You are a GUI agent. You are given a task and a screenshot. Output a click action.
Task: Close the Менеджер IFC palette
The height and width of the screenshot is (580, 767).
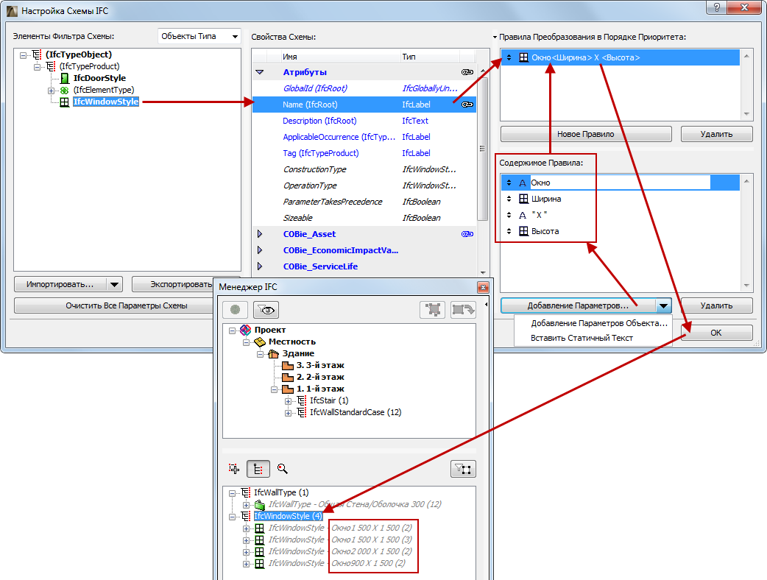pos(483,288)
